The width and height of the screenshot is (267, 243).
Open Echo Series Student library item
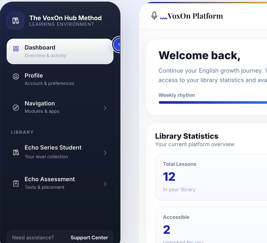(x=60, y=152)
